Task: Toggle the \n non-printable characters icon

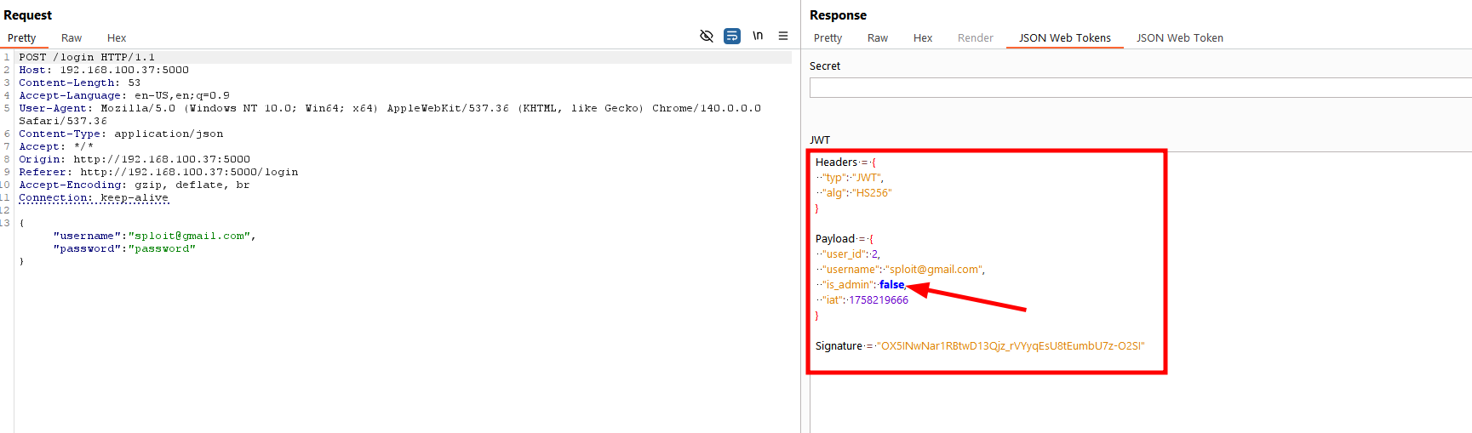Action: [758, 36]
